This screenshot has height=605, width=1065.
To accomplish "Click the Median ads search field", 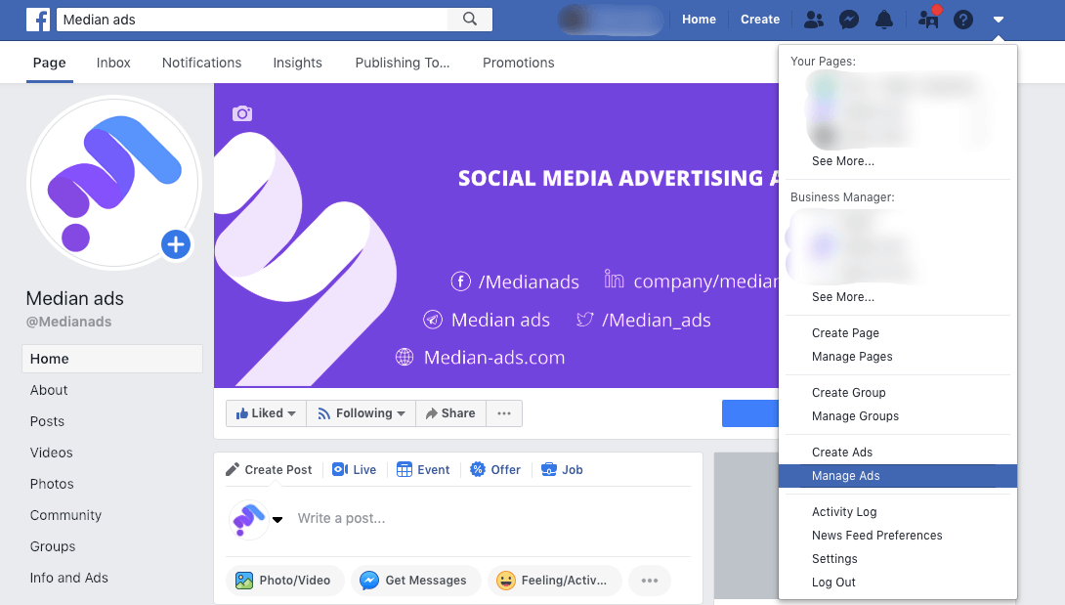I will 252,20.
